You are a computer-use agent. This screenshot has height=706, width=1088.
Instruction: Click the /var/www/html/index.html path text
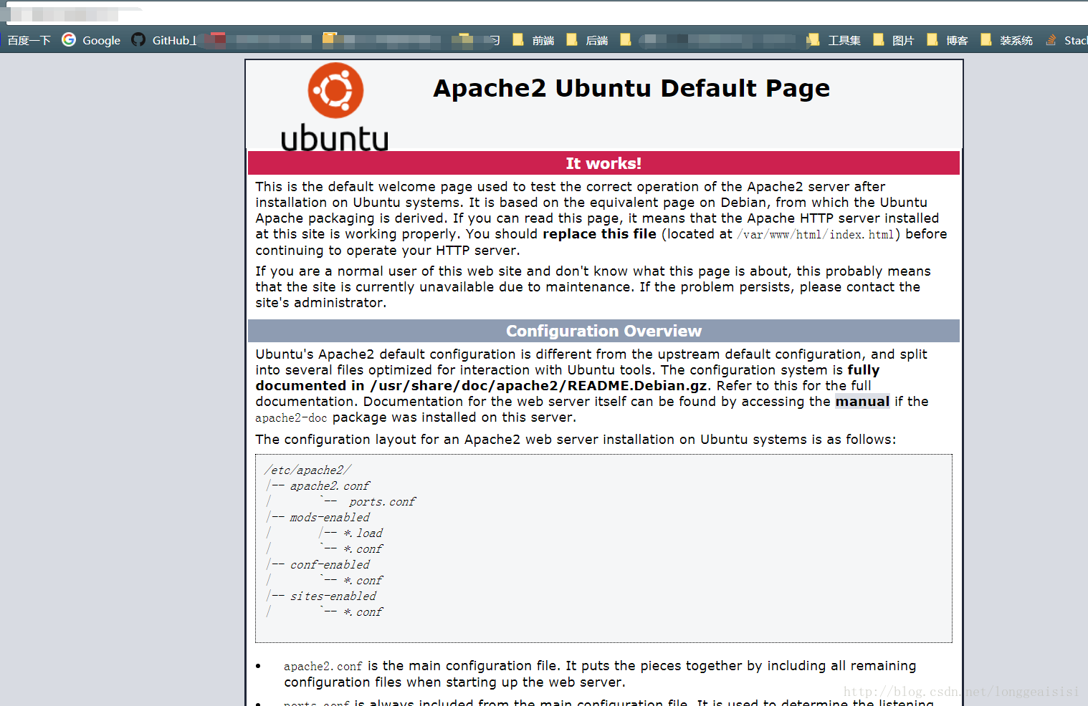point(816,235)
